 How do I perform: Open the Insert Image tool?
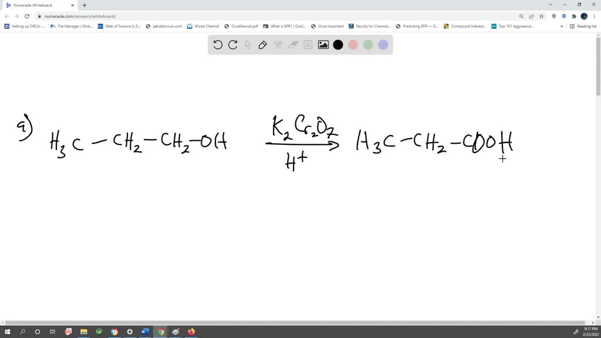tap(323, 45)
